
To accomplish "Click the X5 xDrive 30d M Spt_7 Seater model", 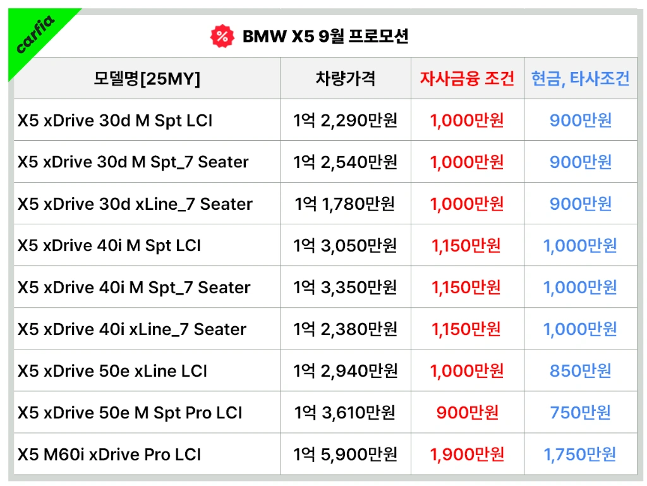I will [133, 162].
